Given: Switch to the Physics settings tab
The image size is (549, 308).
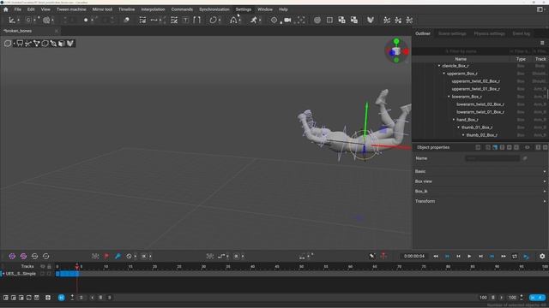Looking at the screenshot, I should 489,33.
